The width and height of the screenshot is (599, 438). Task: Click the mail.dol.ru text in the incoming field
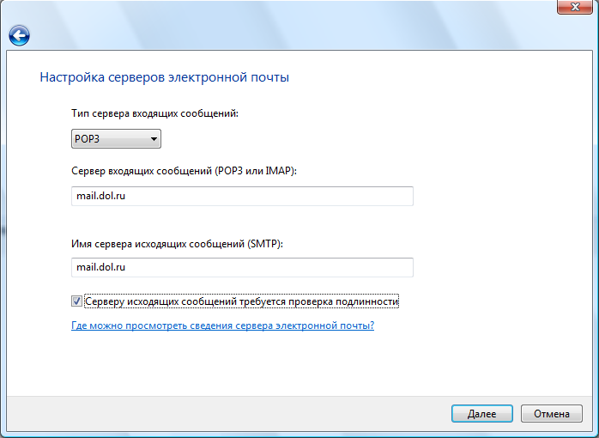pos(101,196)
